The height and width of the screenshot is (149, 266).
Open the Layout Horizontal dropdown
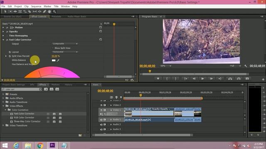(65, 52)
